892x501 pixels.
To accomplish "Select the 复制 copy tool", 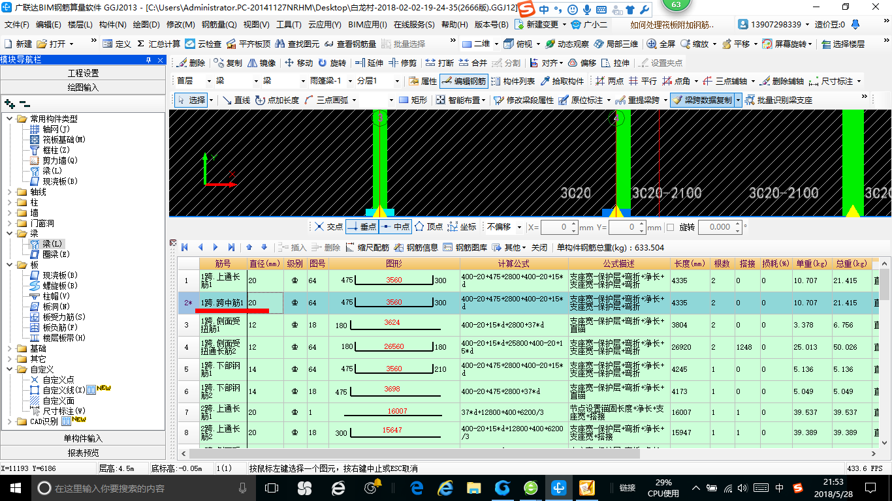I will tap(227, 63).
